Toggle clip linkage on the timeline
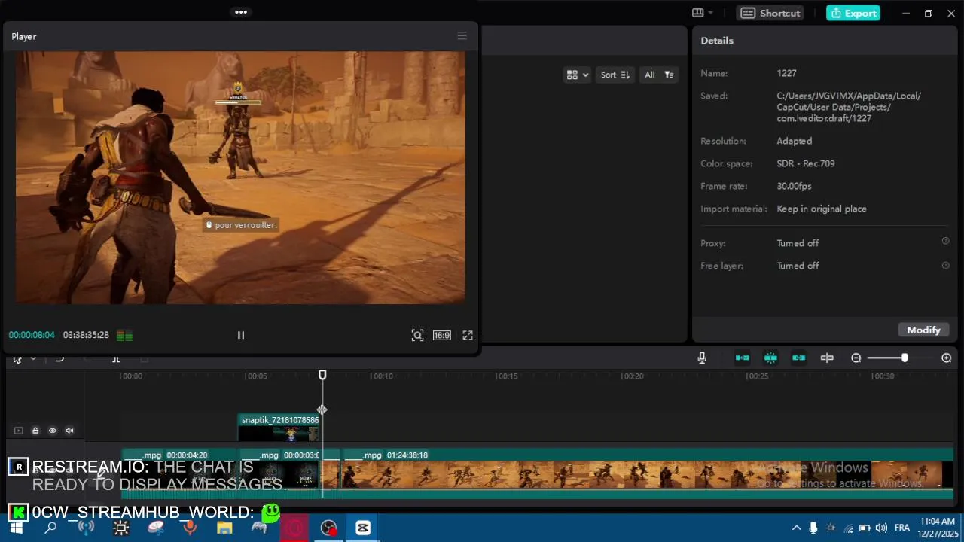The image size is (964, 542). (799, 358)
